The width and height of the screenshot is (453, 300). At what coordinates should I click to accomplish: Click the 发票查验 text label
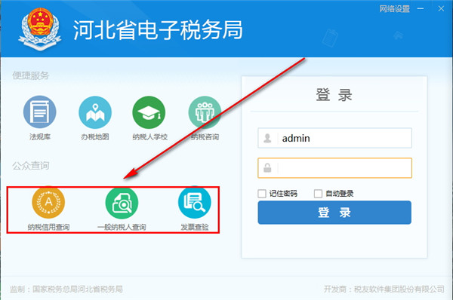(195, 227)
